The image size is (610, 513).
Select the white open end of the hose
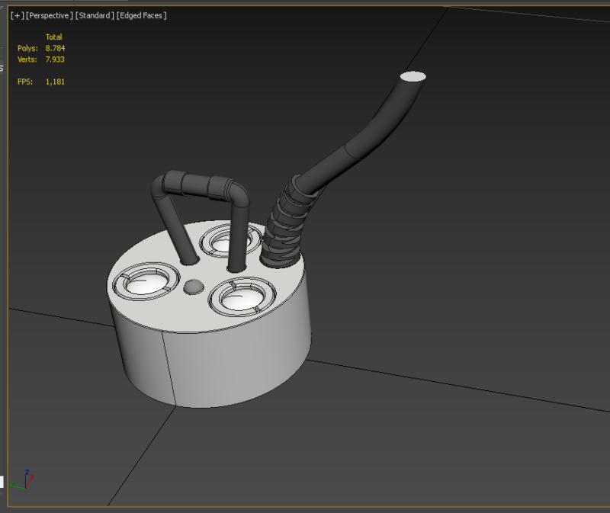[x=413, y=76]
